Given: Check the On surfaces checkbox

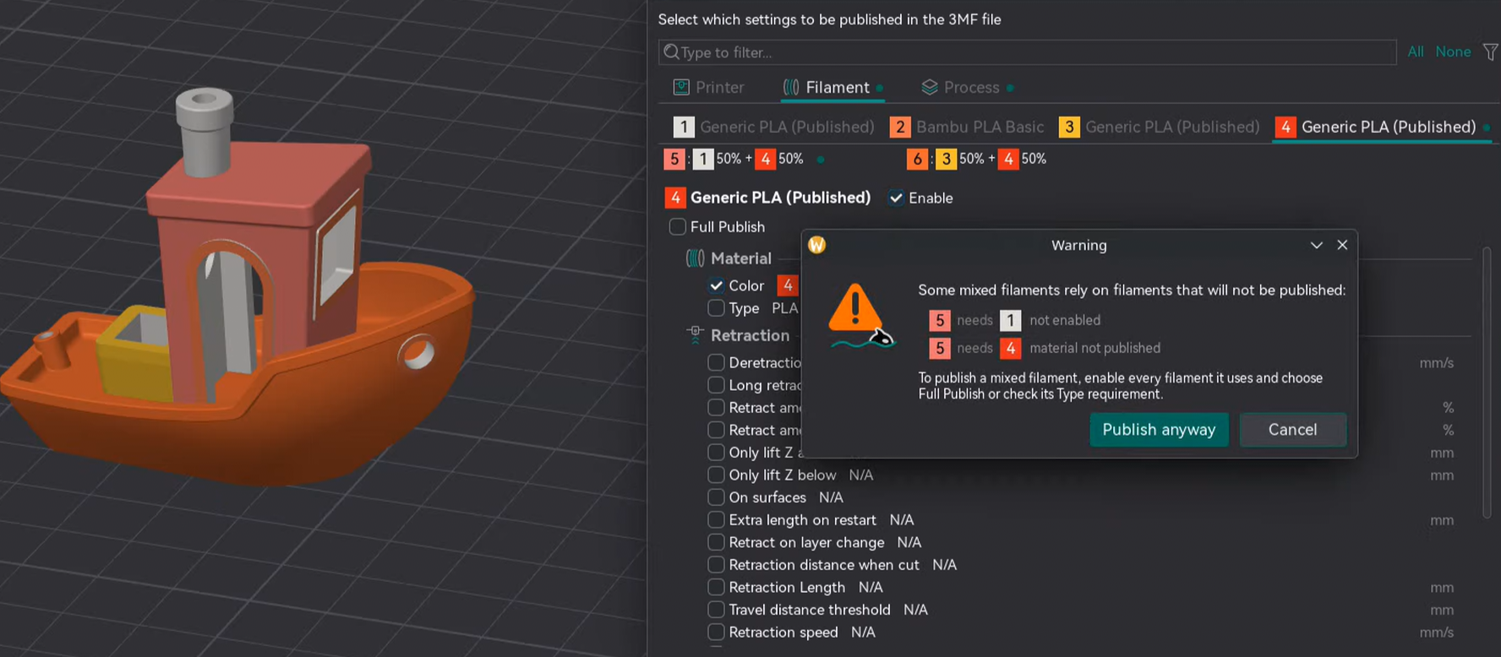Looking at the screenshot, I should click(716, 497).
